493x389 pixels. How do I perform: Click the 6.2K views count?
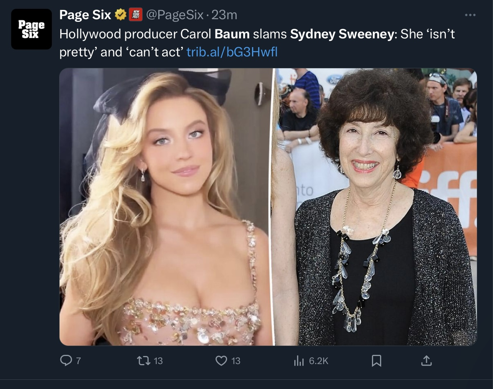point(319,361)
